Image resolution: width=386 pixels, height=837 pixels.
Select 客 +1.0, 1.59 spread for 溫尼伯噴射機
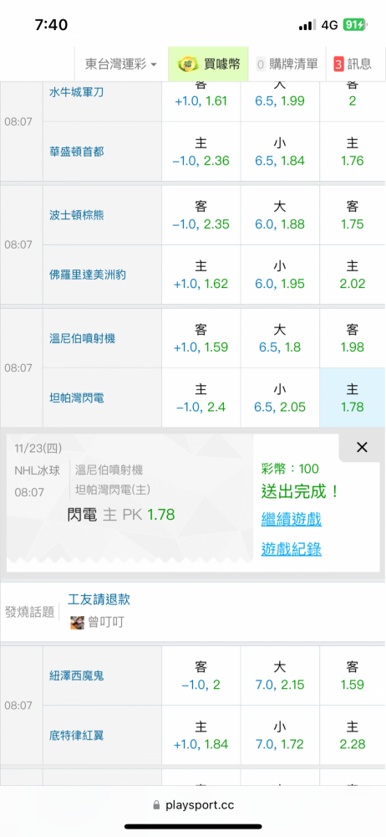[201, 338]
